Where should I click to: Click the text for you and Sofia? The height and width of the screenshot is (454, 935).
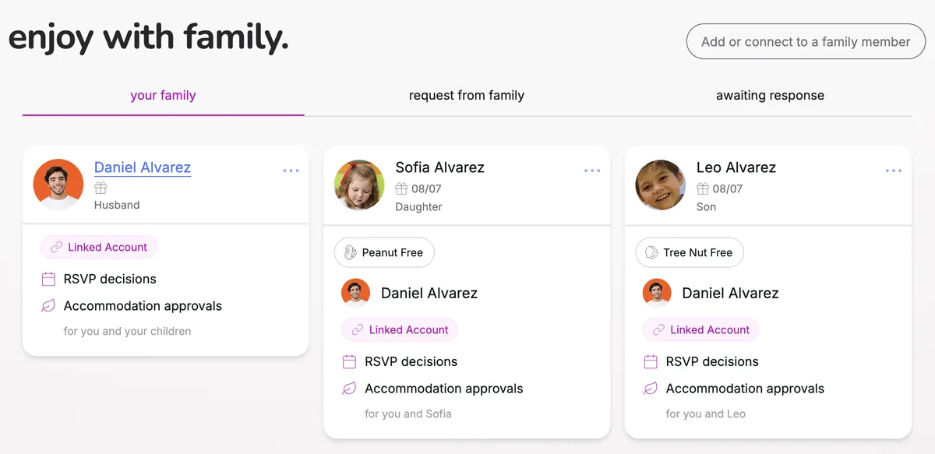408,414
